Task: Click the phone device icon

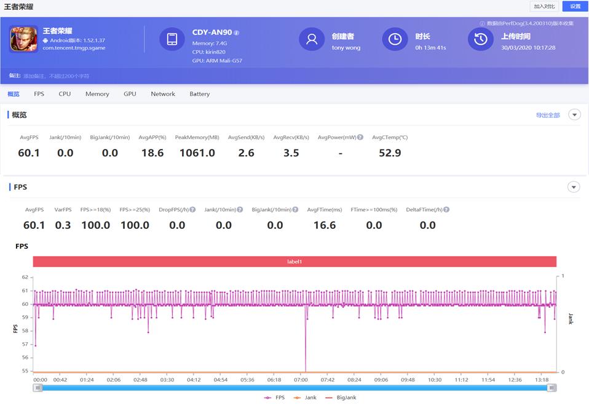Action: pos(172,39)
